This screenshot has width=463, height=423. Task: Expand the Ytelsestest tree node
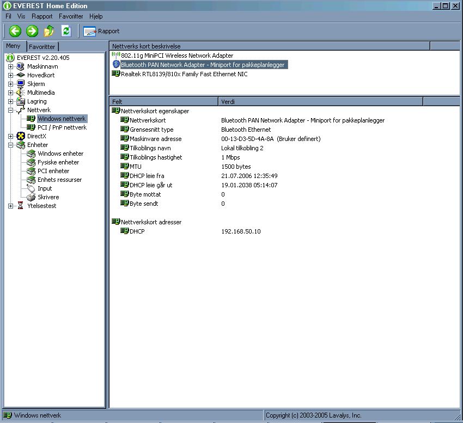11,206
